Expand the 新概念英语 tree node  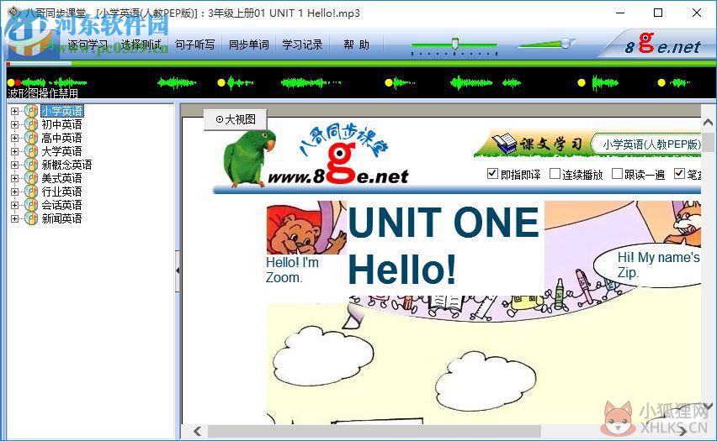pyautogui.click(x=14, y=165)
